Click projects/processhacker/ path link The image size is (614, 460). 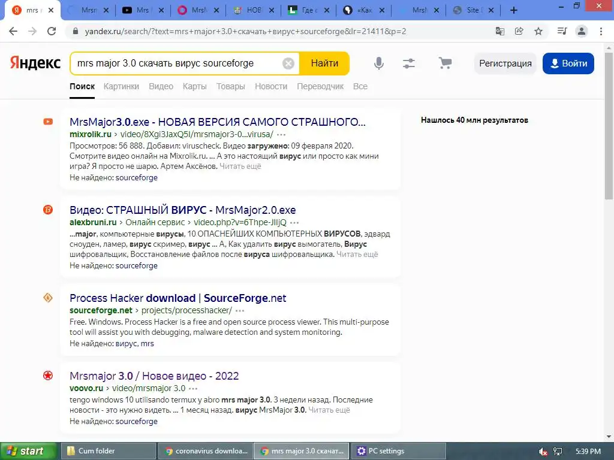(x=187, y=310)
